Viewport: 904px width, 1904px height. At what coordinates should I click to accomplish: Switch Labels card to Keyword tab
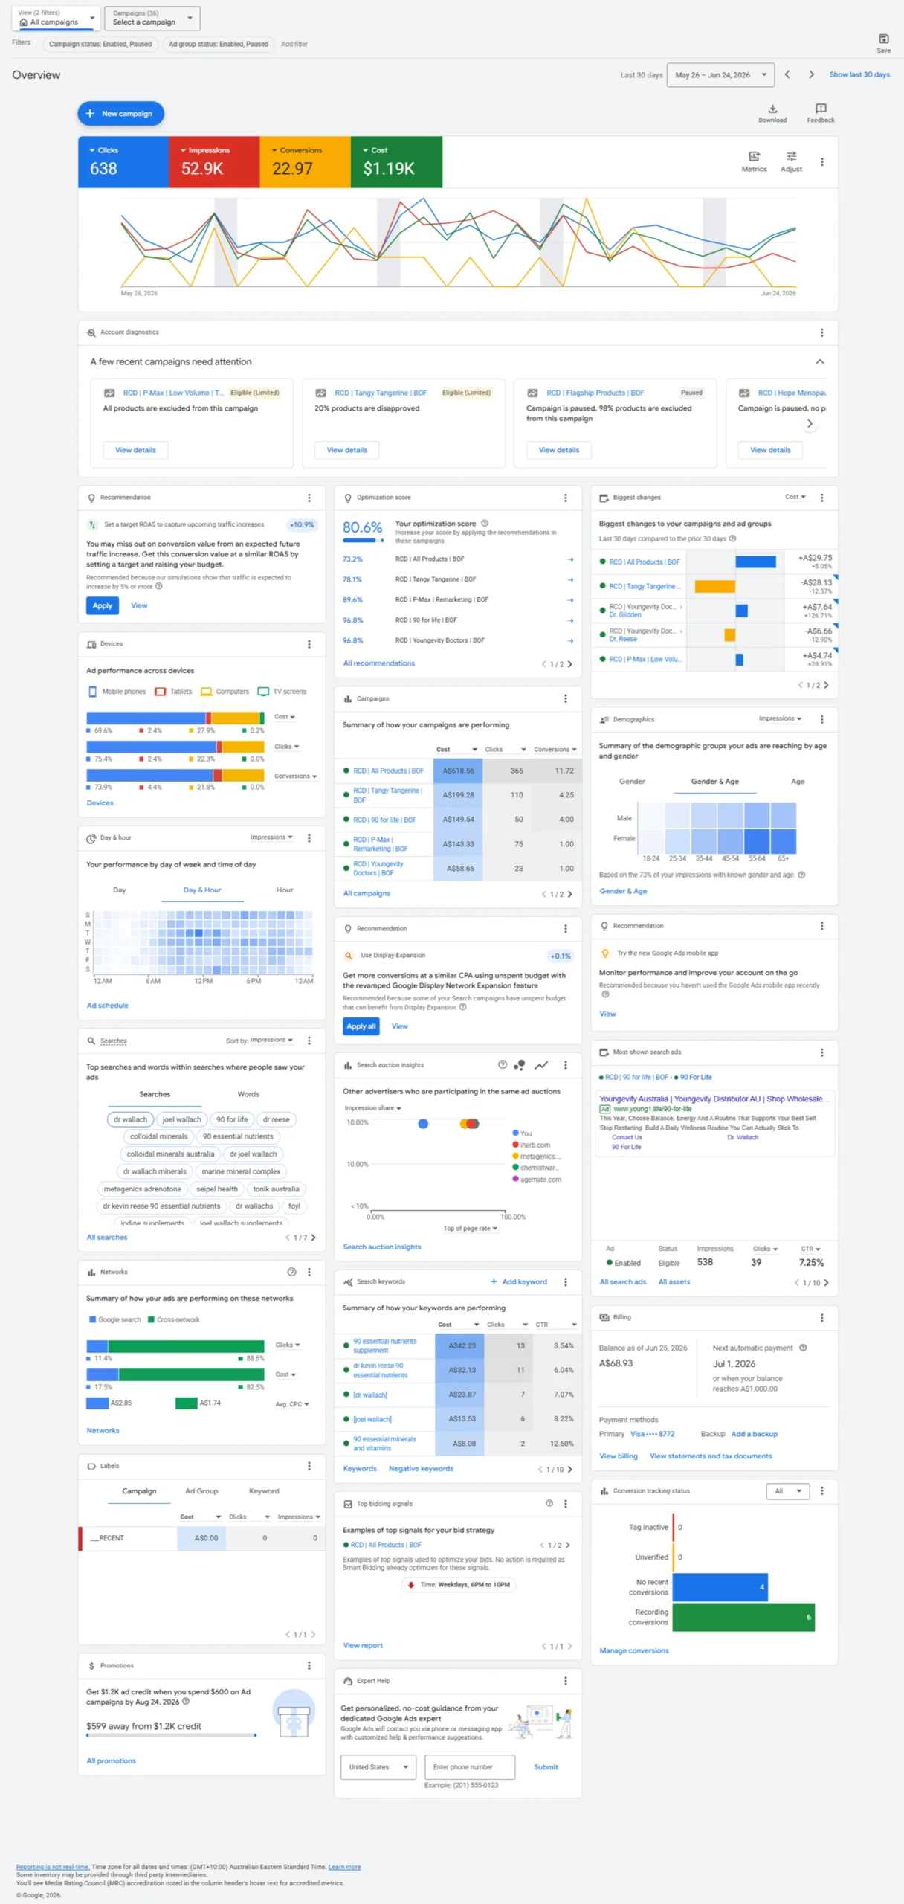click(x=264, y=1491)
